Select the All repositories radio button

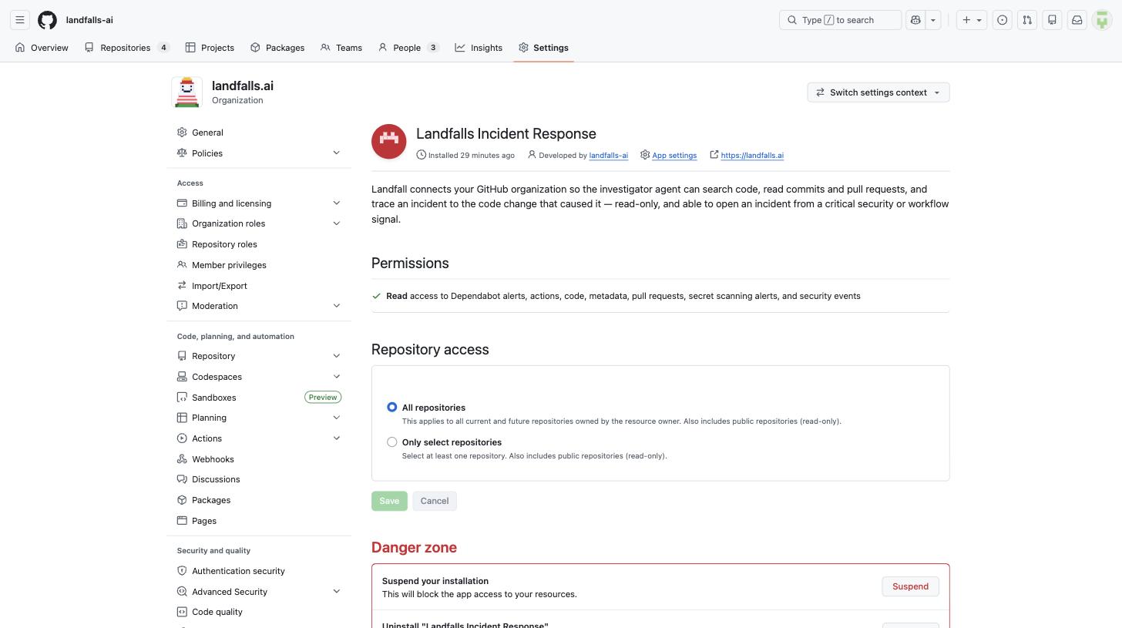pyautogui.click(x=392, y=407)
